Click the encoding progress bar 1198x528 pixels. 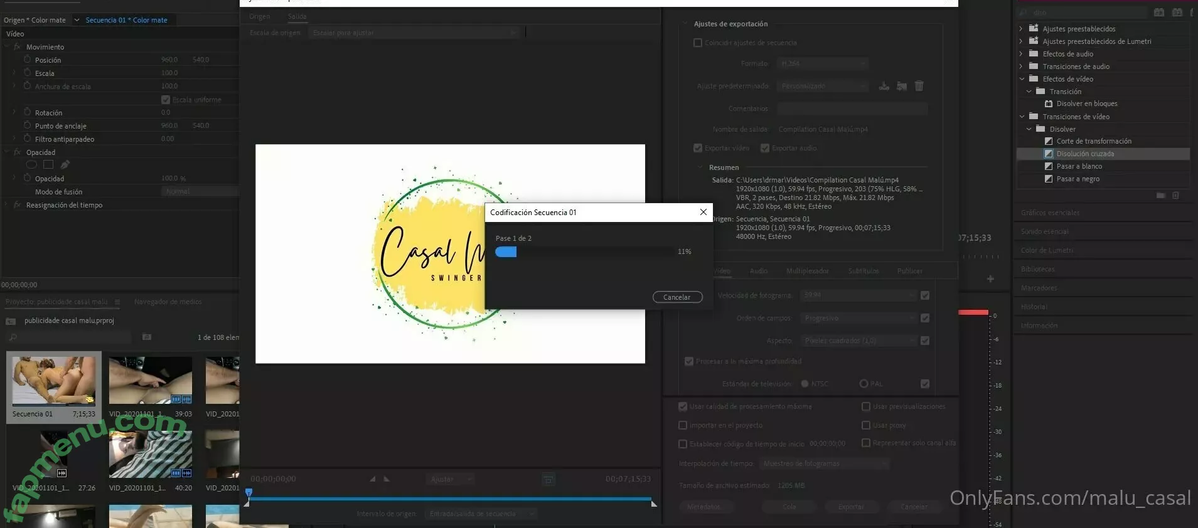tap(584, 251)
